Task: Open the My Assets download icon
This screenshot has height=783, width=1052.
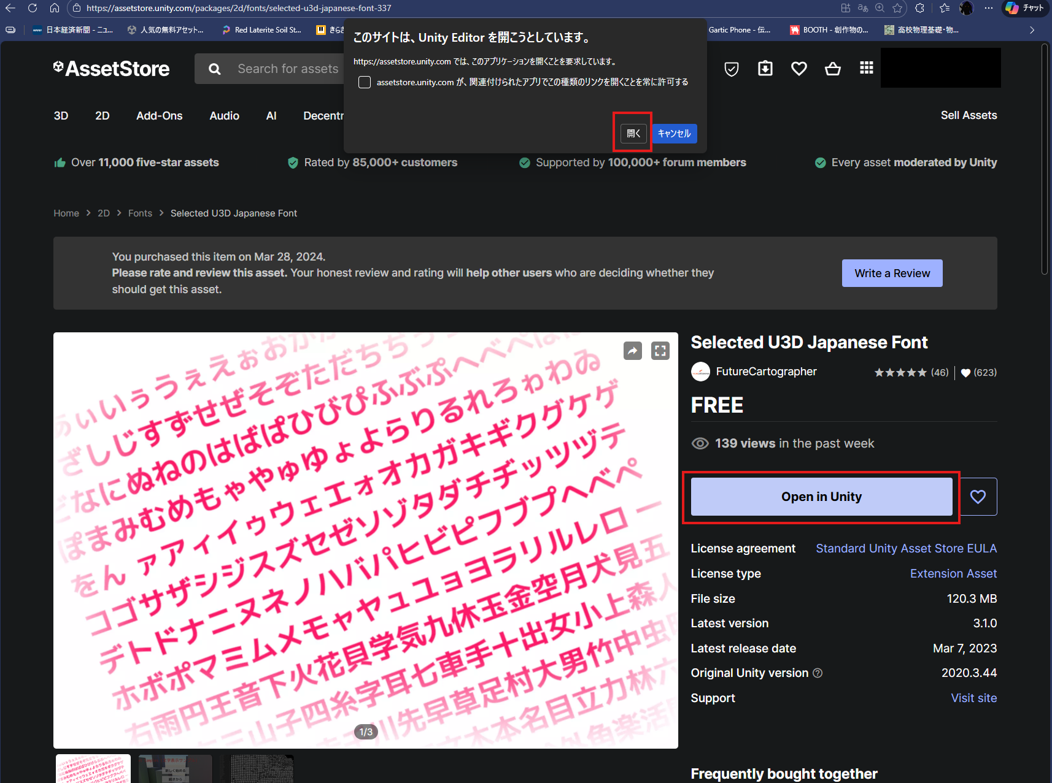Action: coord(765,69)
